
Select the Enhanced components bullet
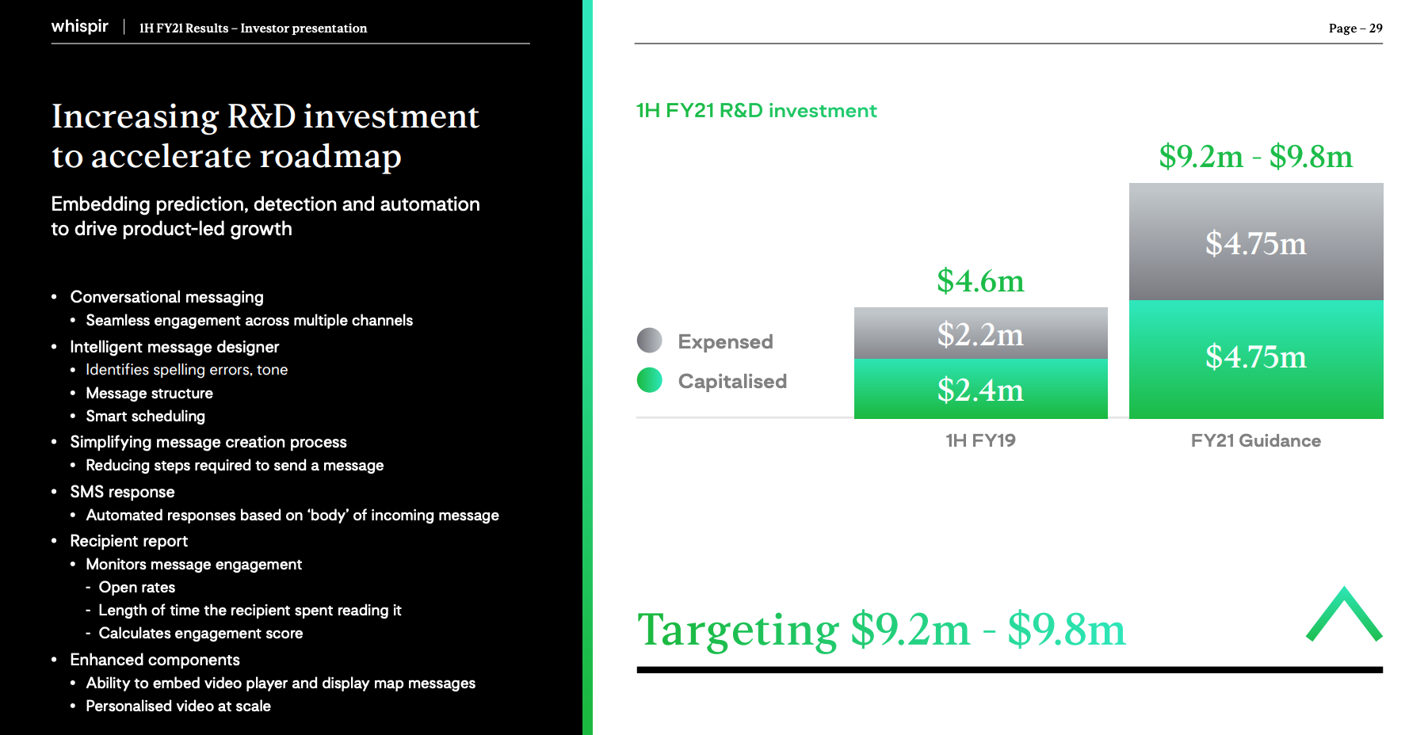coord(155,660)
